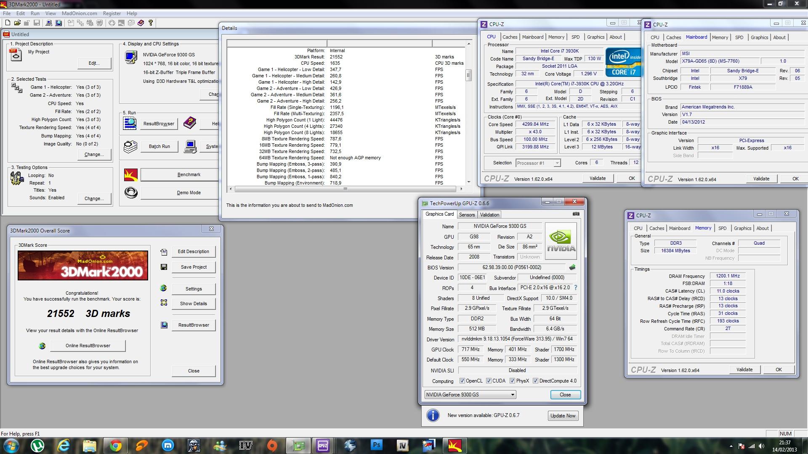Click the Edit... project description button
This screenshot has height=454, width=808.
[94, 63]
